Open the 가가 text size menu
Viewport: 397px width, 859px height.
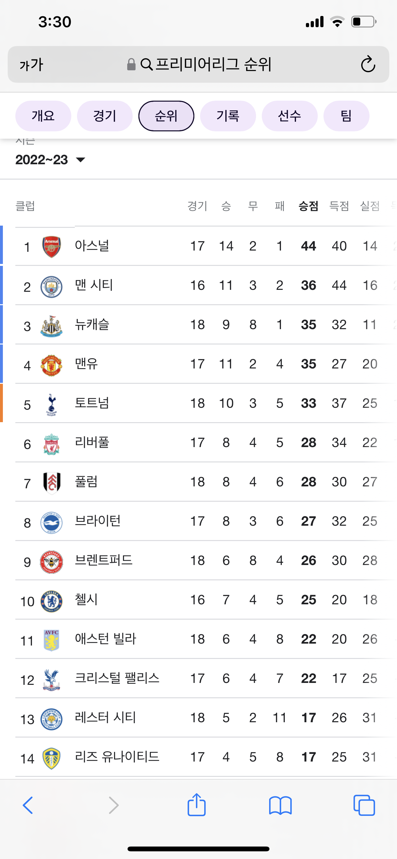pyautogui.click(x=31, y=64)
